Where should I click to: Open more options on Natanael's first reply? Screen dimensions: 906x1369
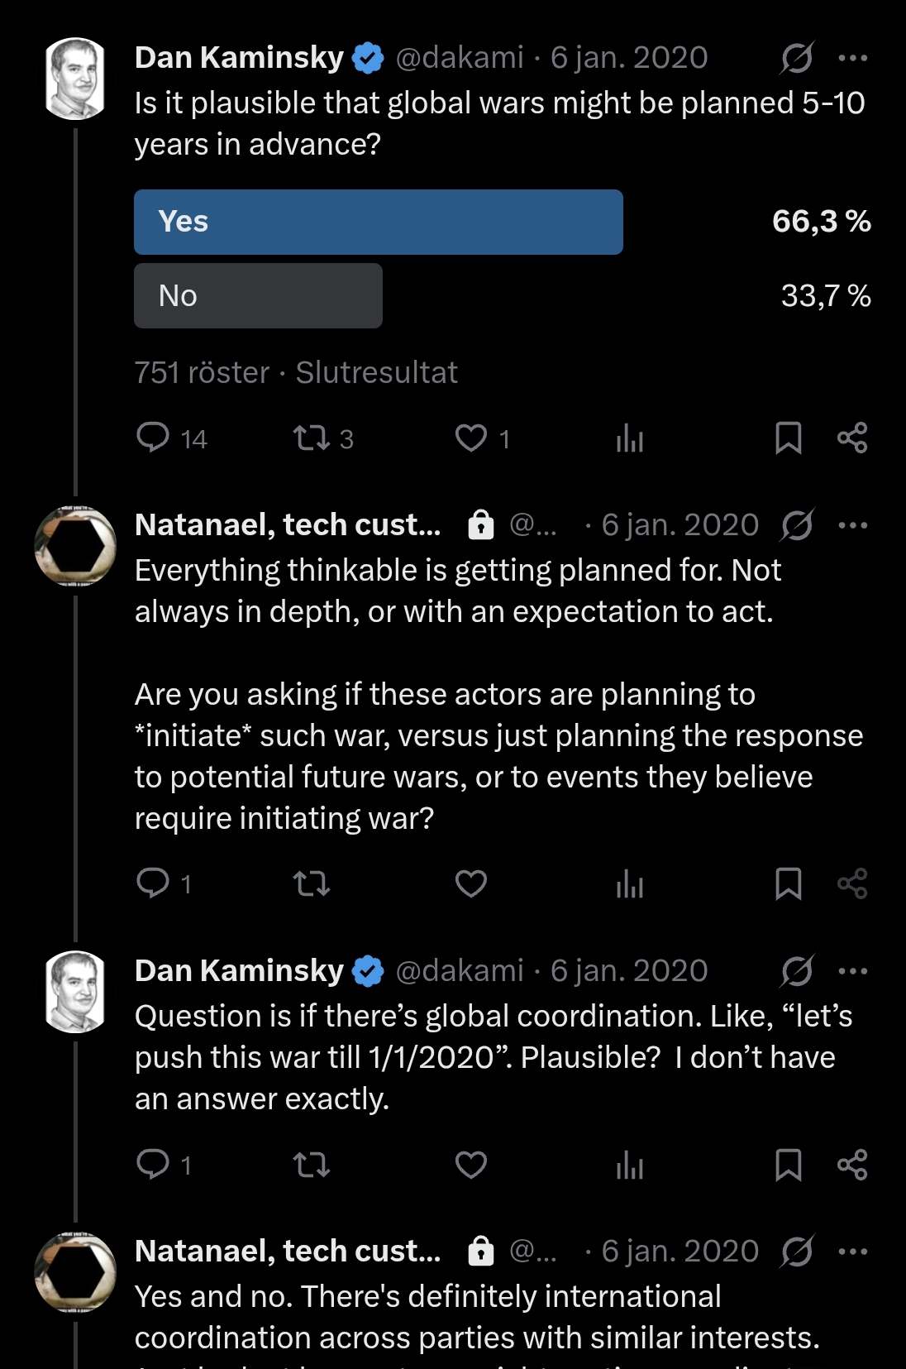coord(852,525)
